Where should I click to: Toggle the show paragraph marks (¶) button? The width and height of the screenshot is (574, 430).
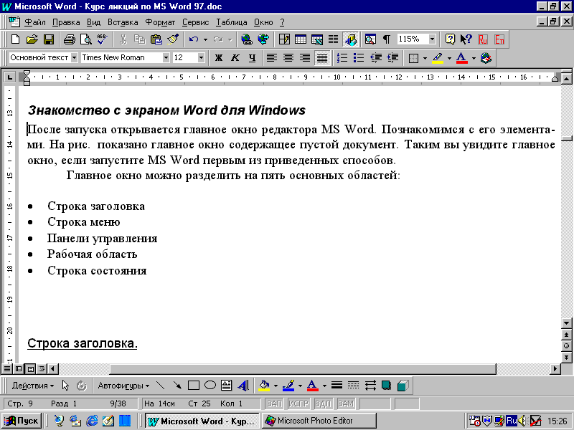[x=386, y=39]
